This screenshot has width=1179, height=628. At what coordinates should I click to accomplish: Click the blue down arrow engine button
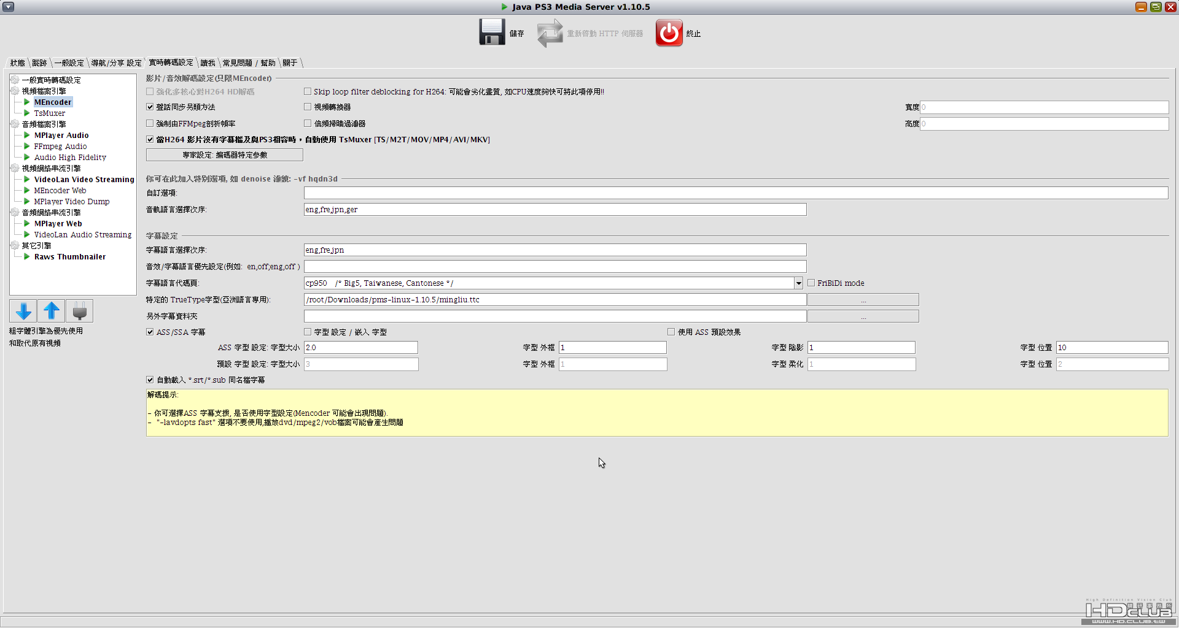(x=23, y=312)
